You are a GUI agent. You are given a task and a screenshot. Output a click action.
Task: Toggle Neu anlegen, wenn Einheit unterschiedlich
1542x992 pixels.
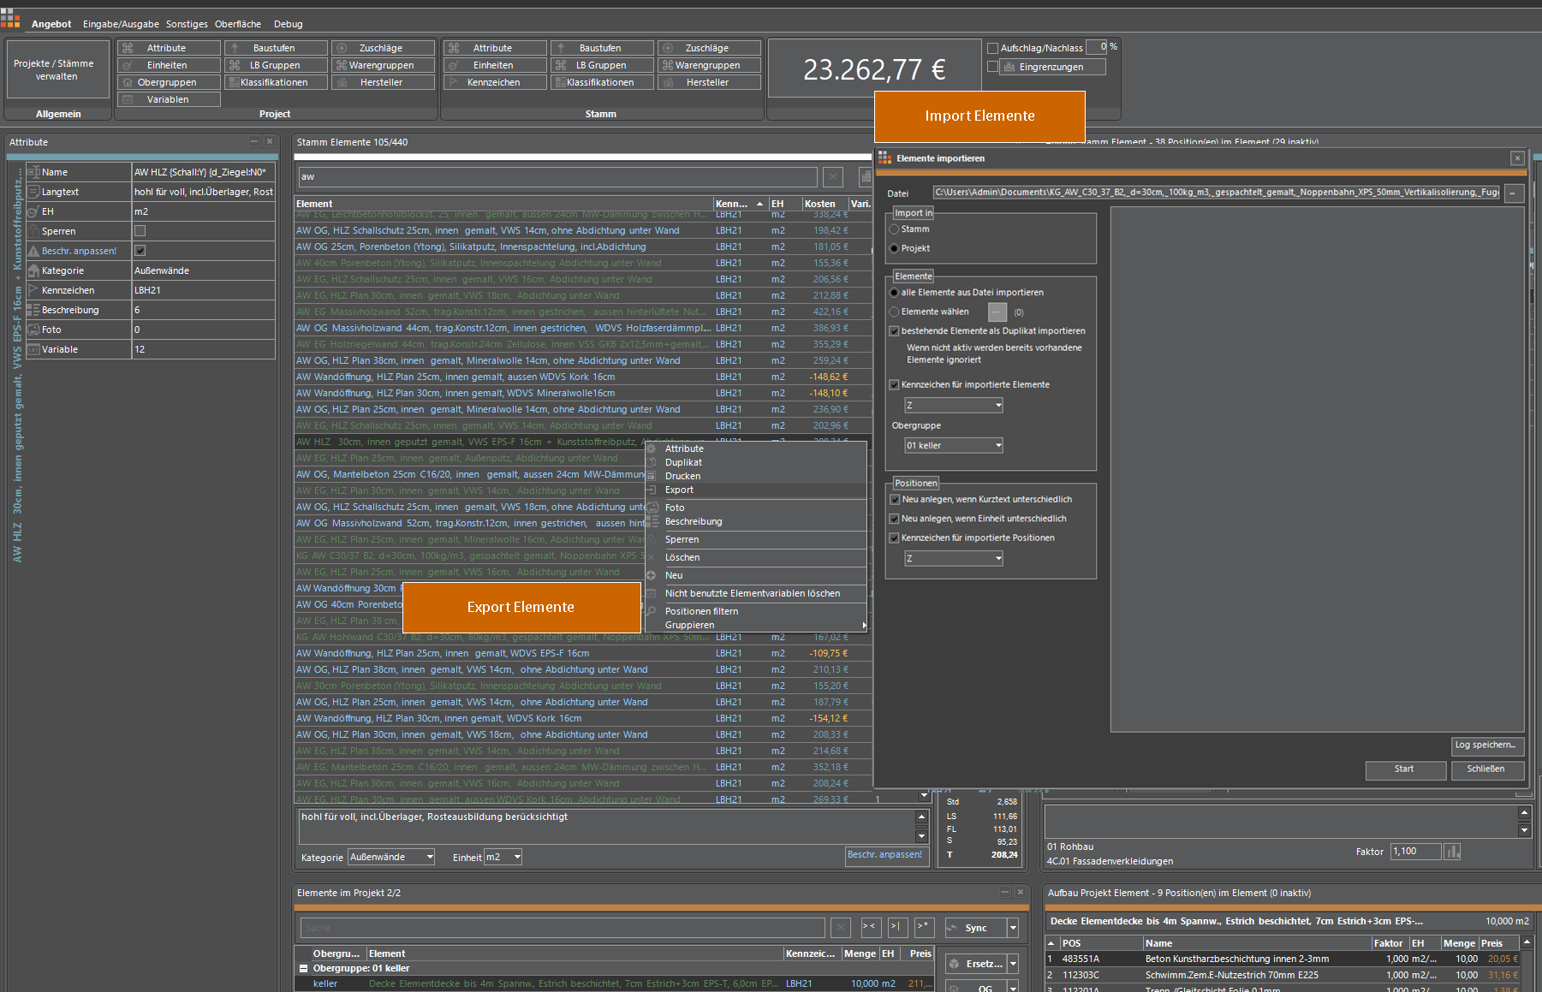point(894,518)
